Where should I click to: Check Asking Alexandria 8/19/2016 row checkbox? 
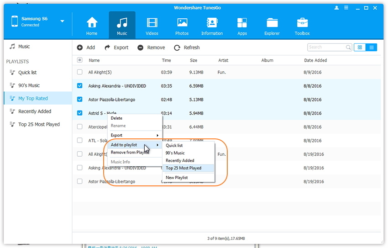pyautogui.click(x=80, y=168)
